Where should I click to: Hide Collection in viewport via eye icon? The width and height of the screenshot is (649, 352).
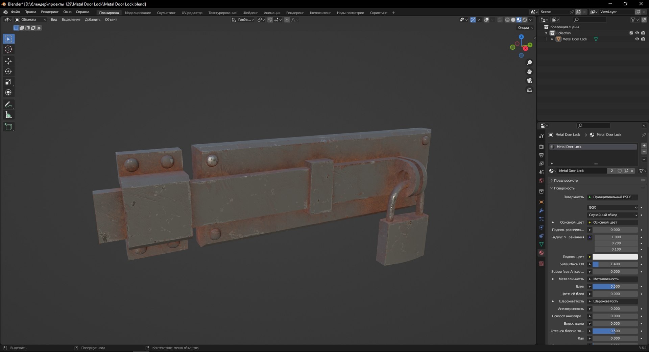pyautogui.click(x=637, y=33)
